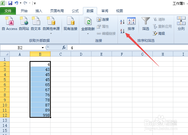Click the formula bar showing 4
The width and height of the screenshot is (188, 135).
click(x=128, y=48)
